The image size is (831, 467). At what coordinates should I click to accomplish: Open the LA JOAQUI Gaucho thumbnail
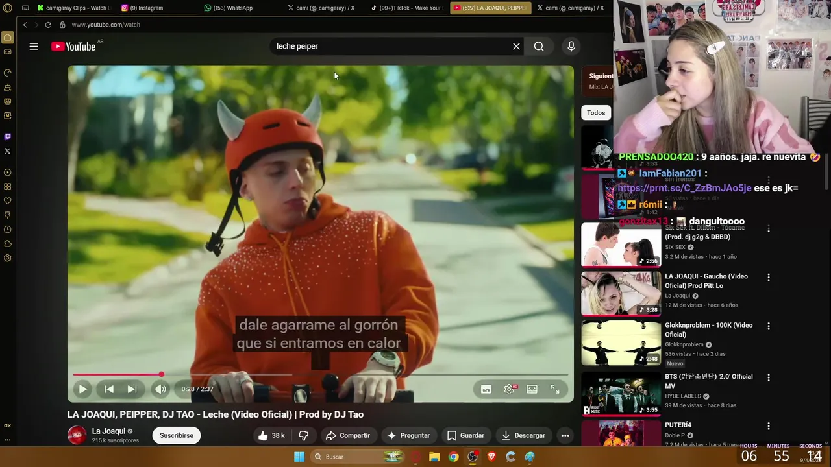pos(621,293)
